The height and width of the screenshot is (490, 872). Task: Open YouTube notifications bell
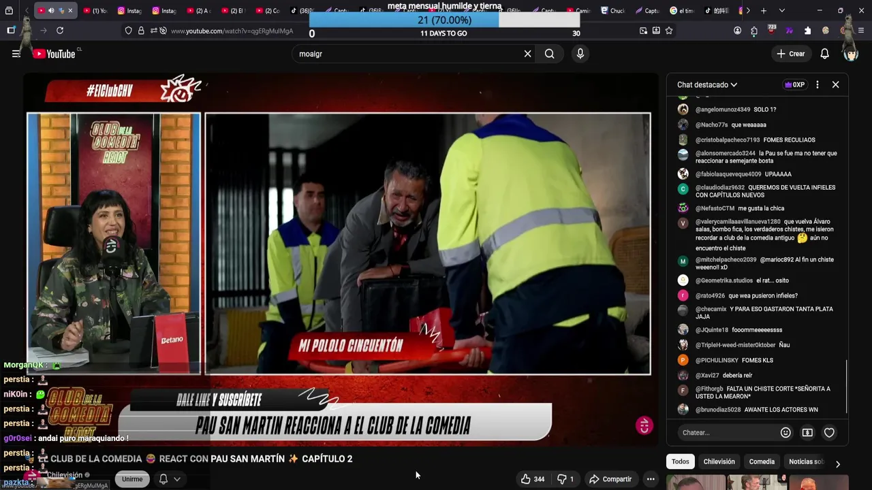[824, 54]
